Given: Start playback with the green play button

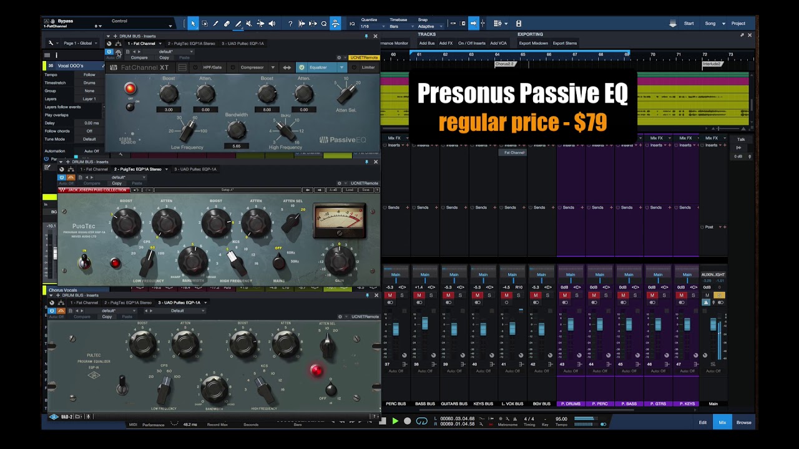Looking at the screenshot, I should [x=395, y=422].
